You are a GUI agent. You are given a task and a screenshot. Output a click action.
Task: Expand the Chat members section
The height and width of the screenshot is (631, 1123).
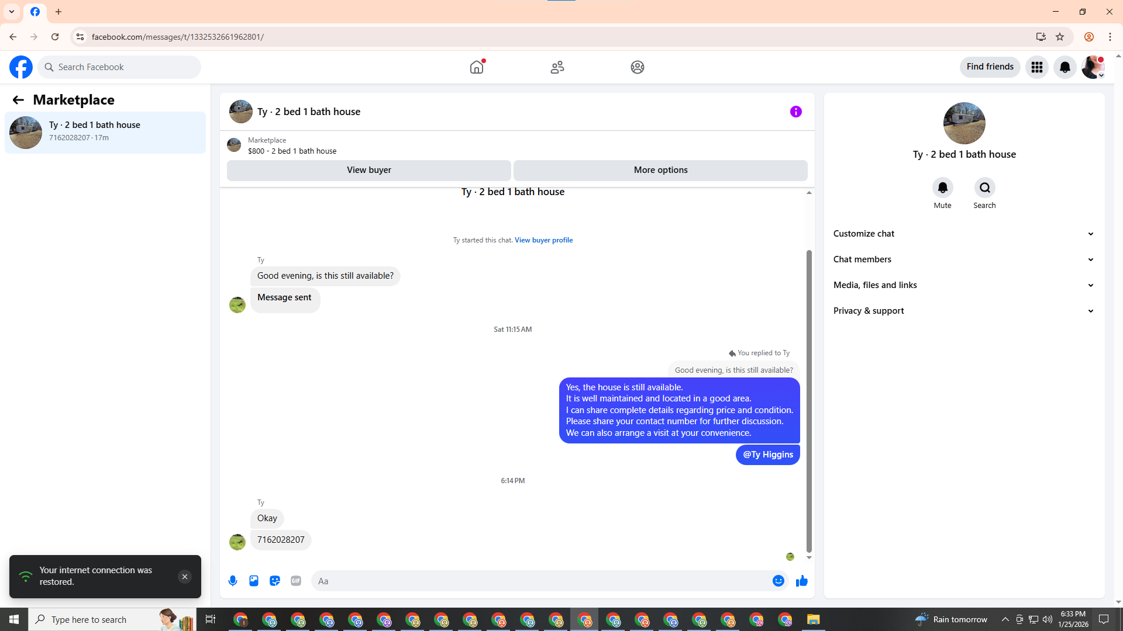click(x=964, y=259)
